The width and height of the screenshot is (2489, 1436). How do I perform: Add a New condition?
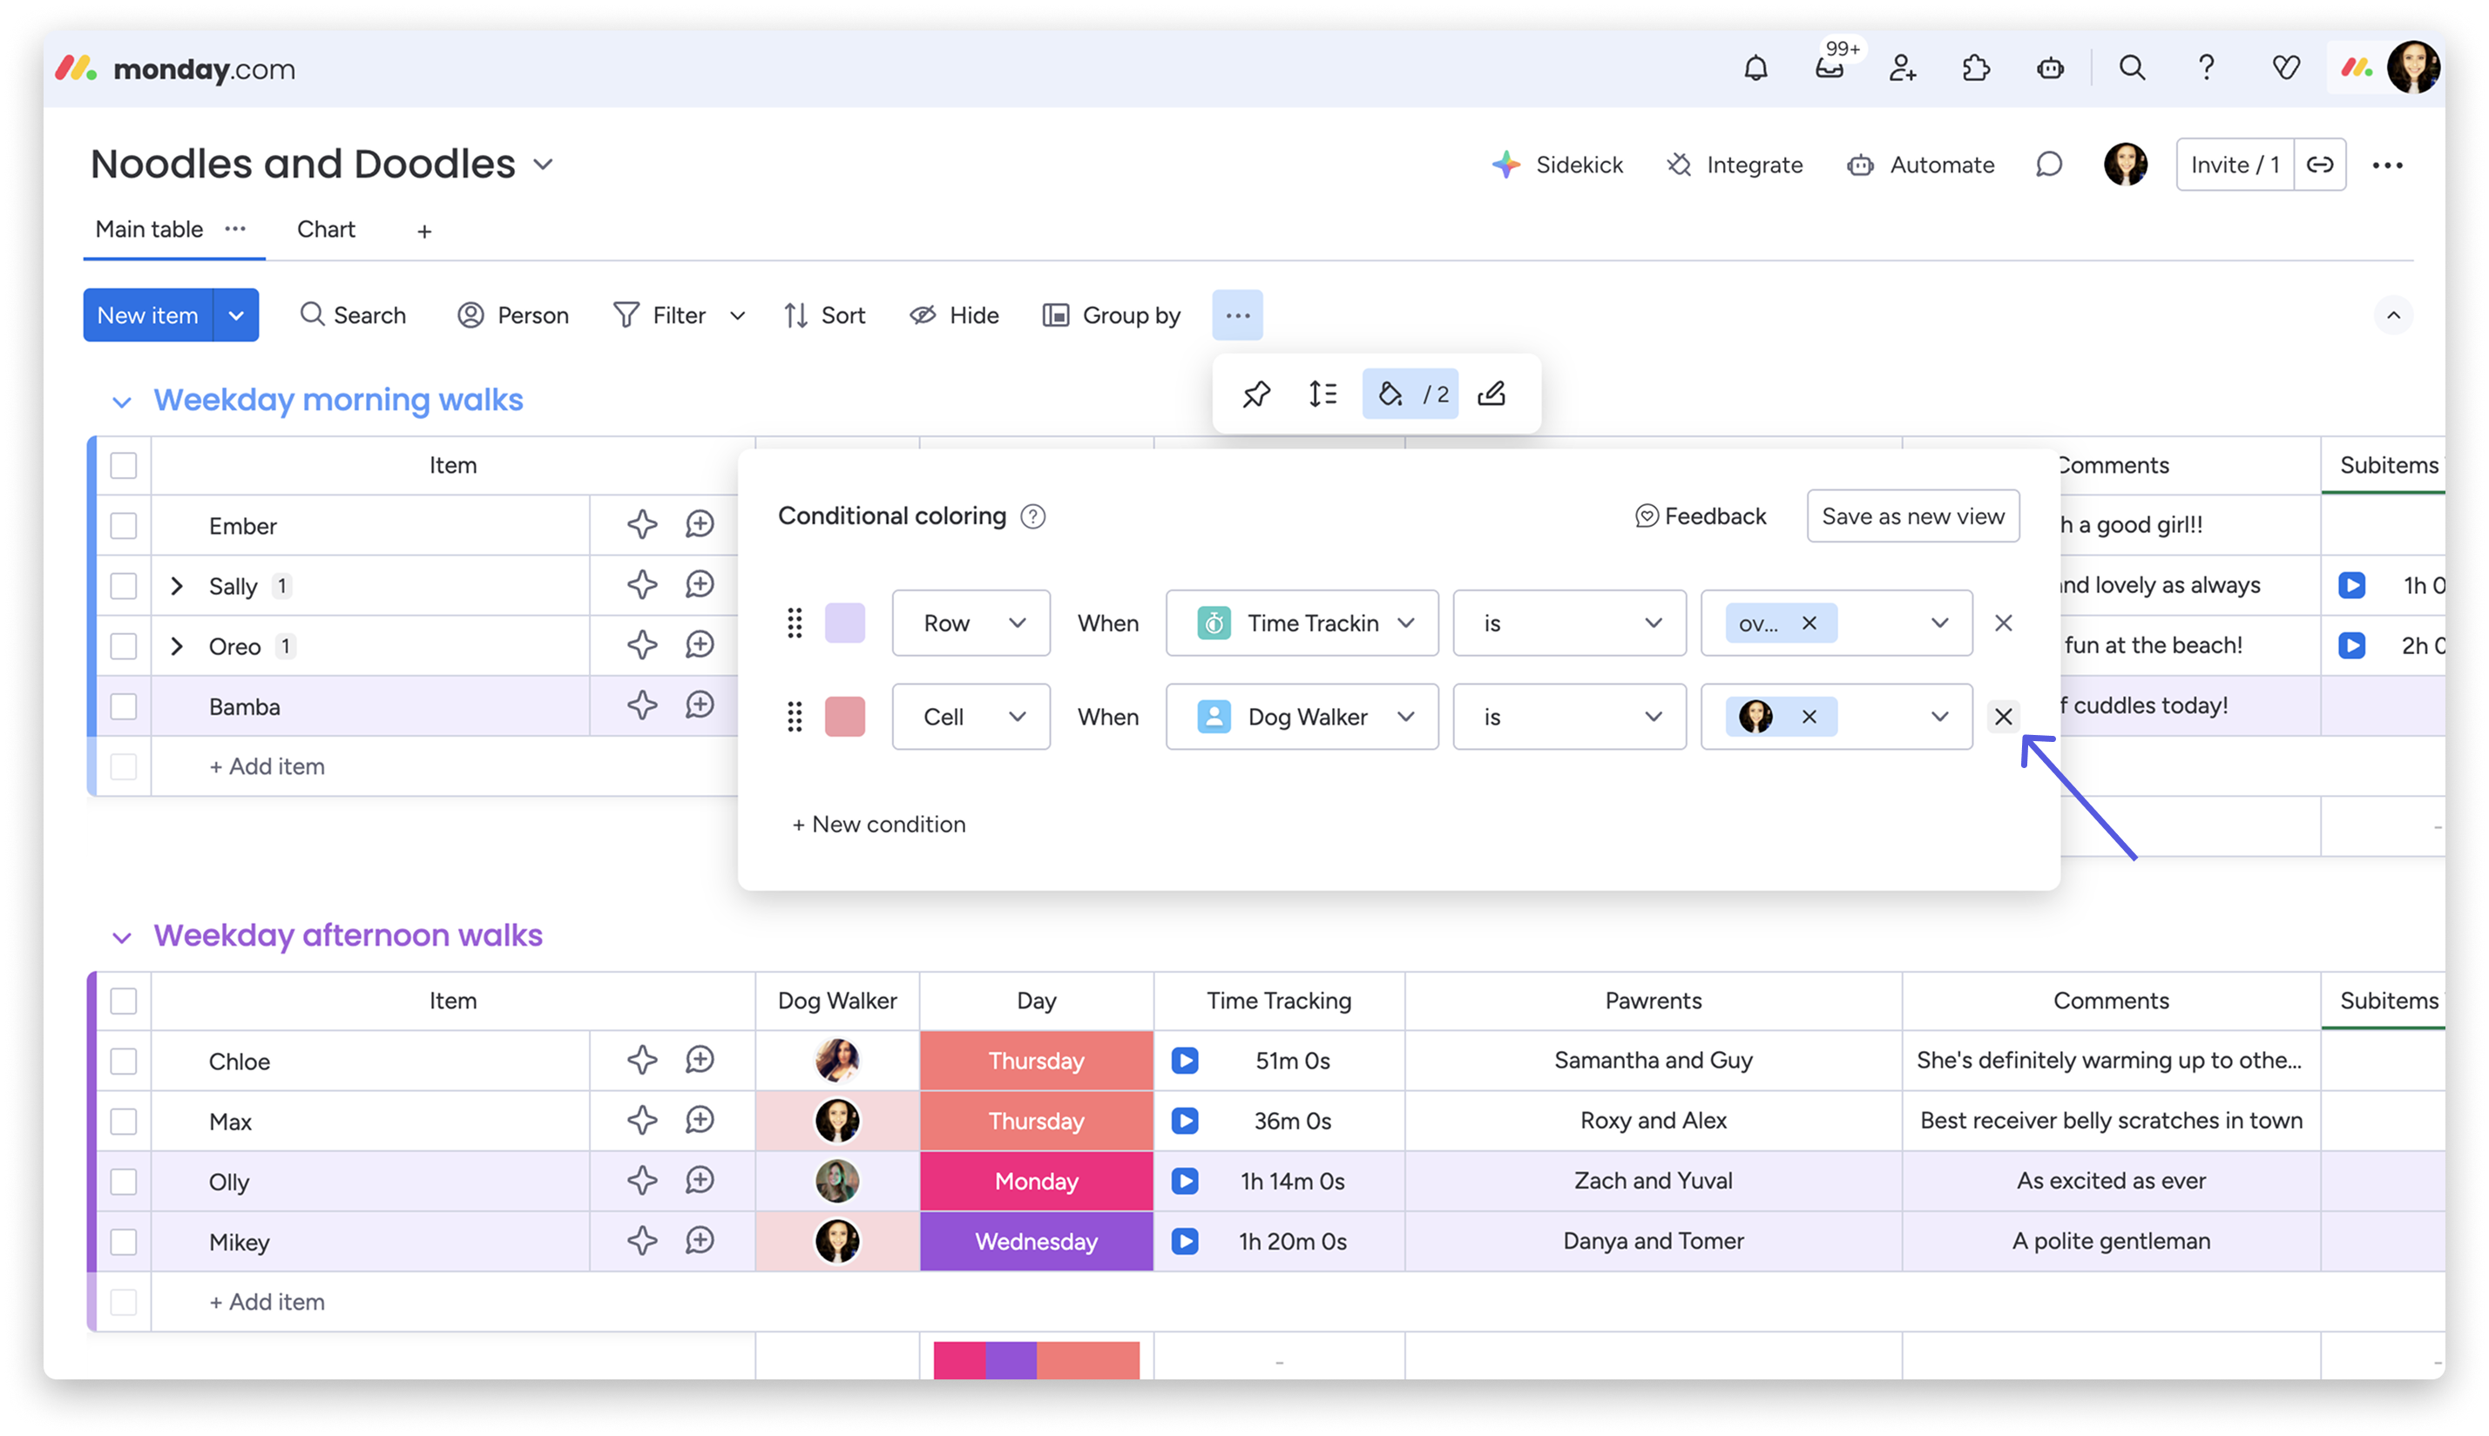click(x=878, y=825)
